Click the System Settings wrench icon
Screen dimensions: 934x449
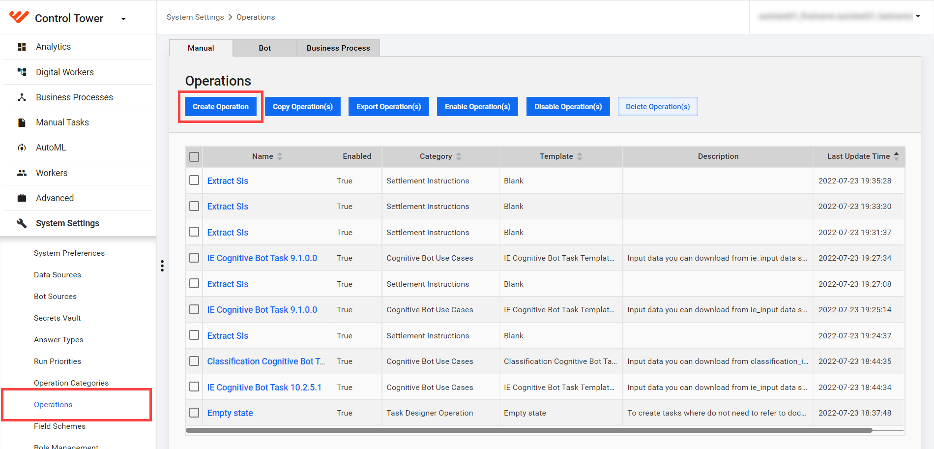click(22, 223)
